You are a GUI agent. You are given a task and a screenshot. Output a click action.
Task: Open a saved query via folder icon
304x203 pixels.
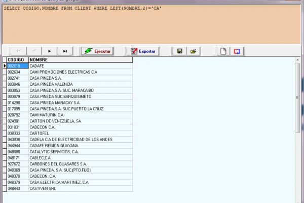point(194,51)
